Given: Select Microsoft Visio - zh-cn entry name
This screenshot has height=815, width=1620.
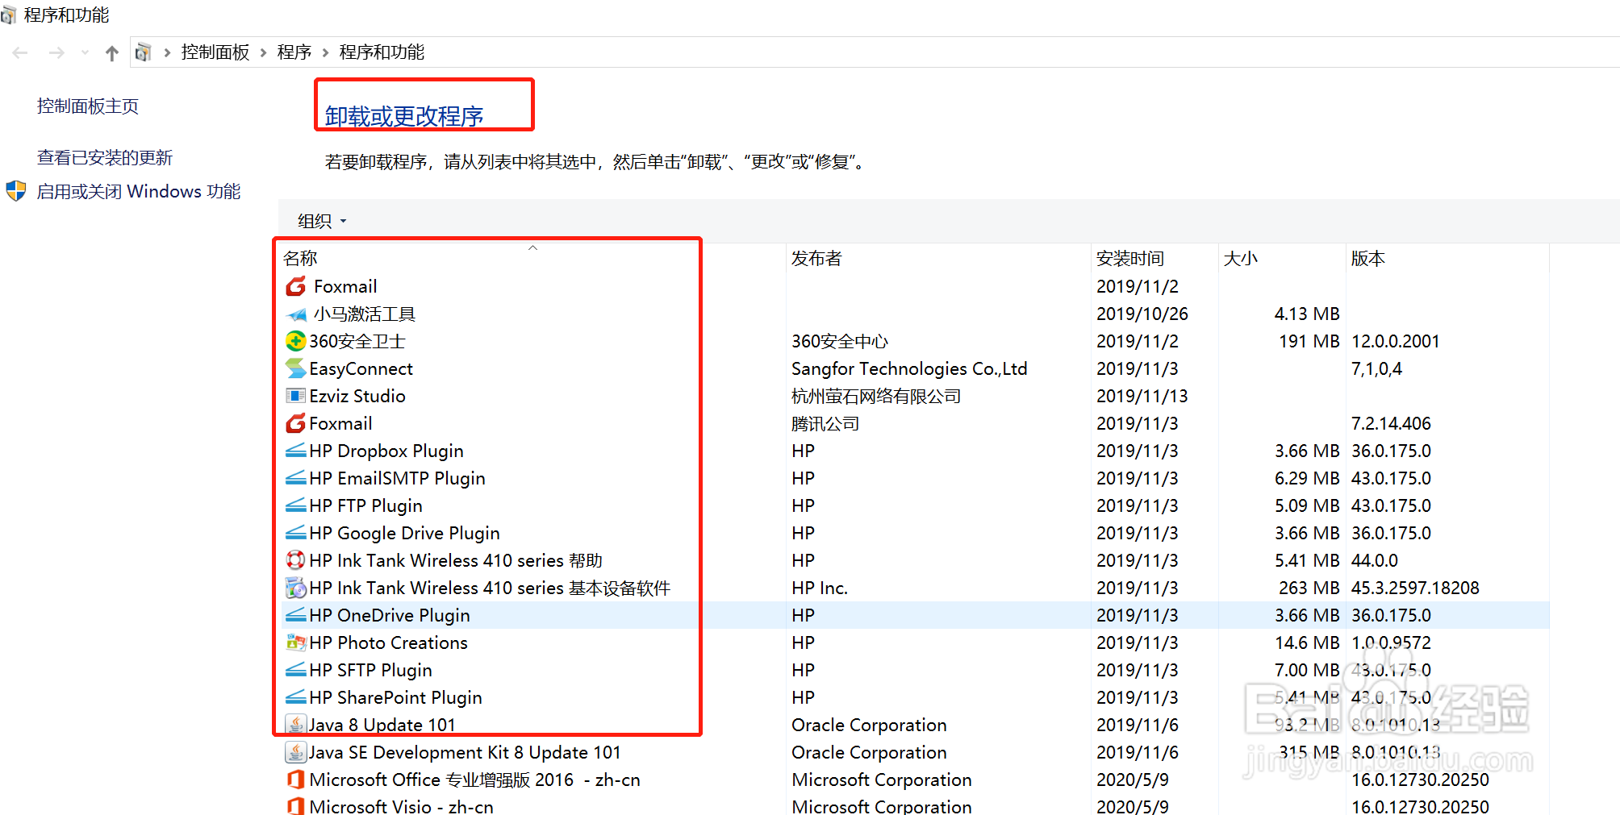Looking at the screenshot, I should (x=401, y=806).
